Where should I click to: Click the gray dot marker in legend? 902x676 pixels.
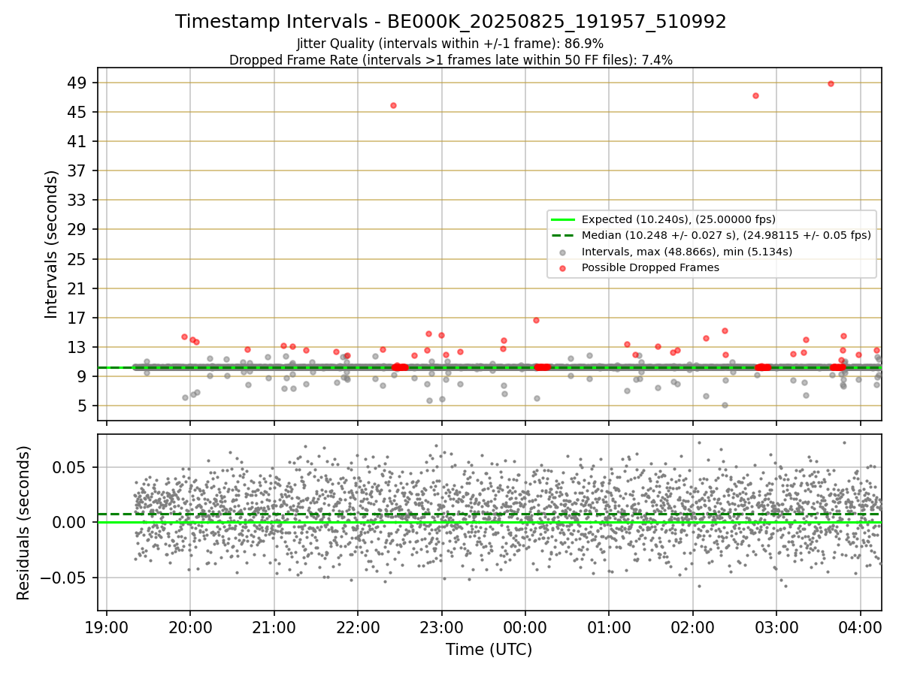tap(563, 252)
